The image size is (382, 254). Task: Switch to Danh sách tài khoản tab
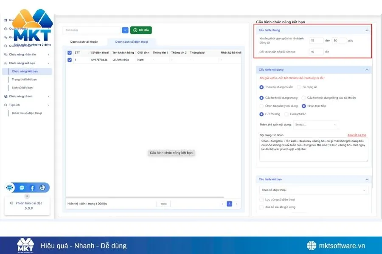pos(84,42)
